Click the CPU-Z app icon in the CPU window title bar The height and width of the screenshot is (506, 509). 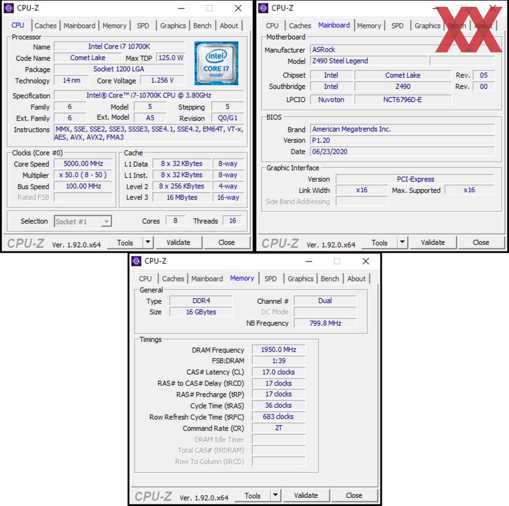[9, 8]
